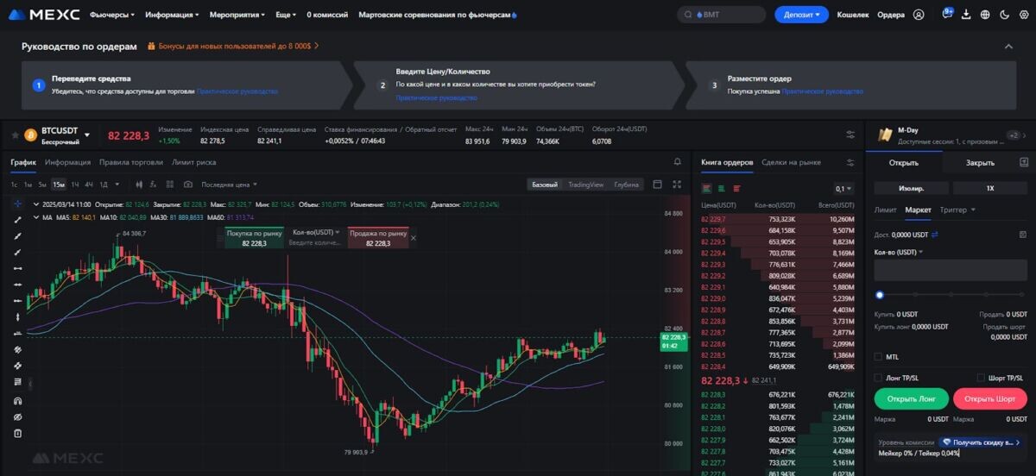
Task: Click 1X leverage button
Action: (990, 188)
